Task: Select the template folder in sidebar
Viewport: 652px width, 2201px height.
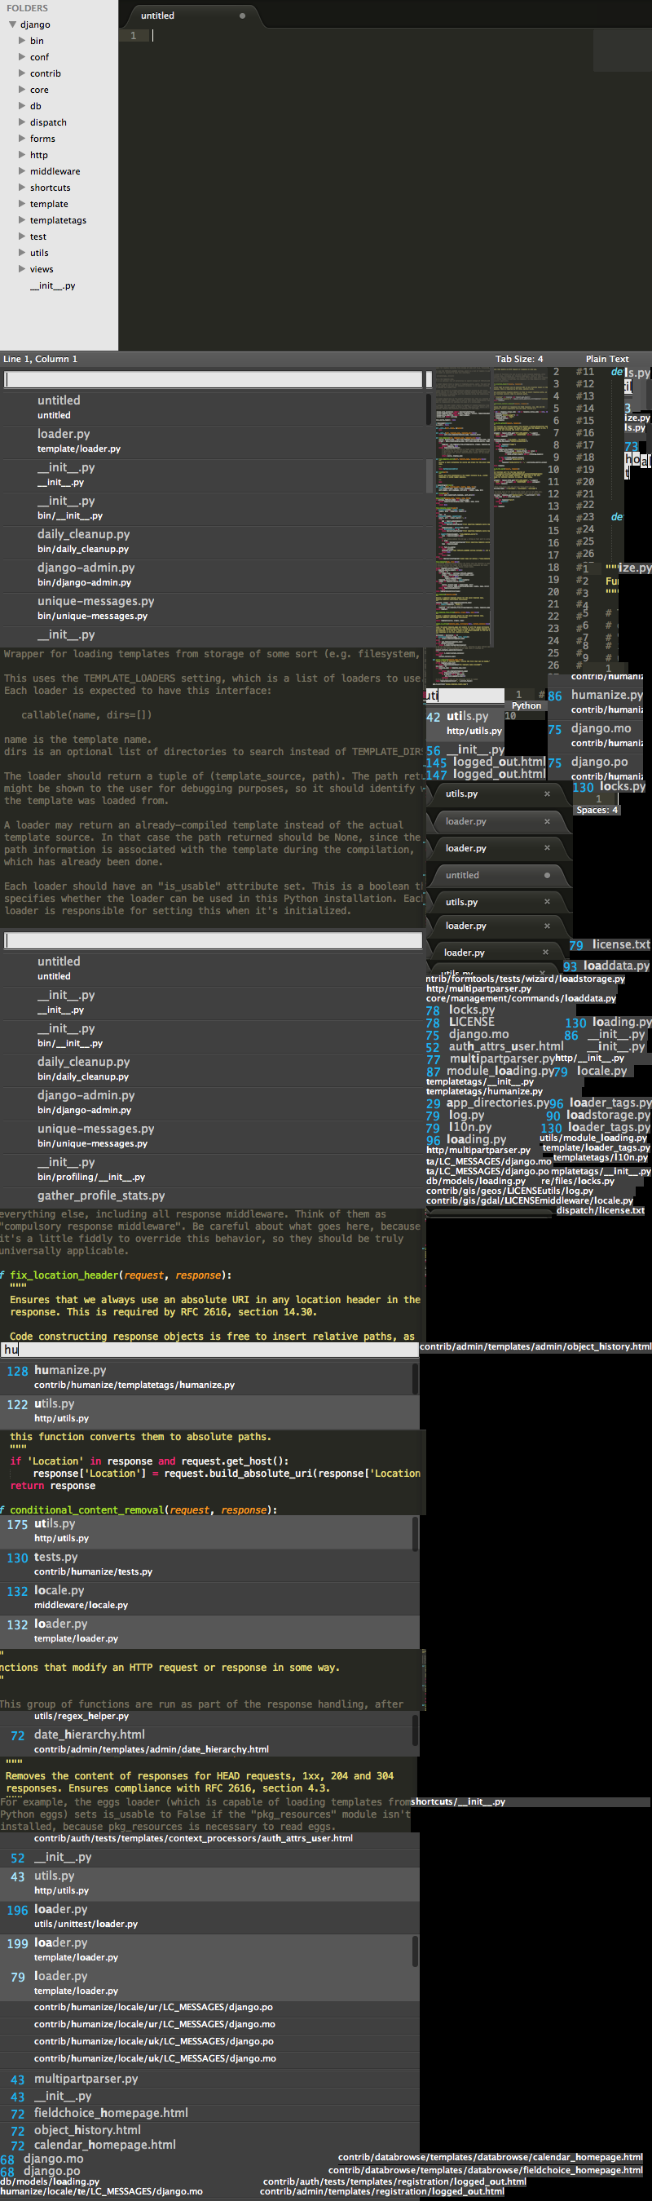Action: tap(49, 204)
